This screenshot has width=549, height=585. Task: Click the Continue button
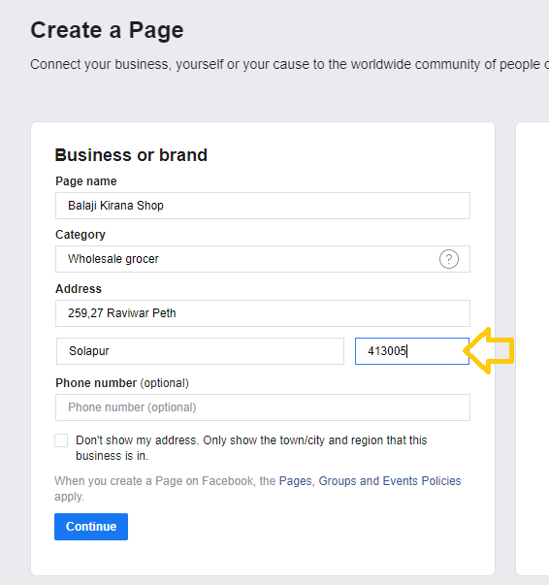[x=91, y=527]
